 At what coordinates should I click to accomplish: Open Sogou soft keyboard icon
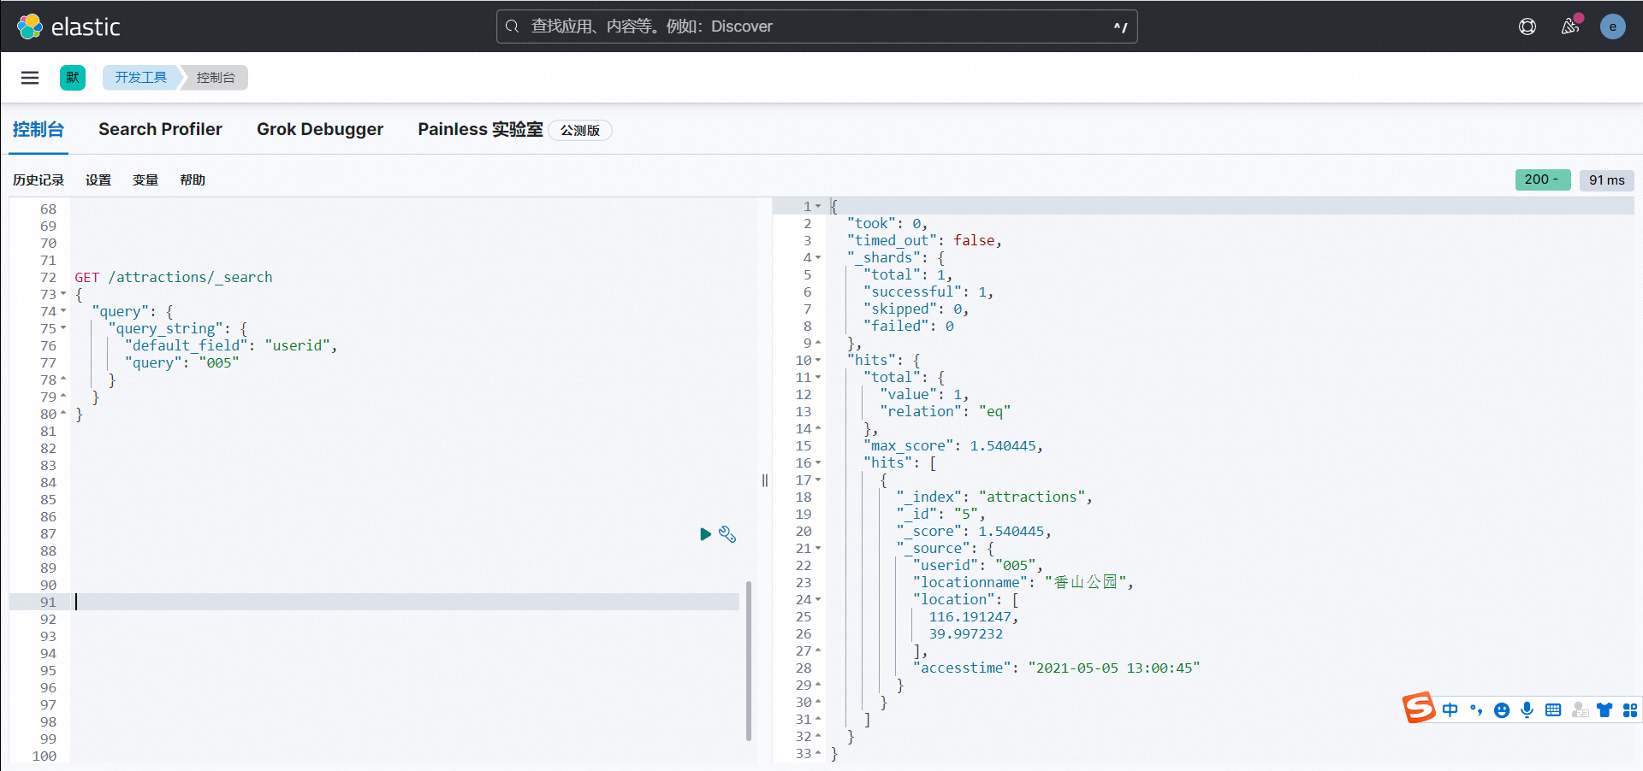1553,710
